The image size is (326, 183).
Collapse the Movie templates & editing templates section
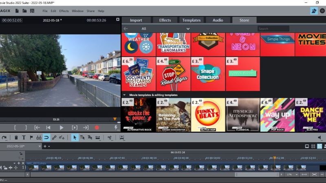tap(124, 95)
